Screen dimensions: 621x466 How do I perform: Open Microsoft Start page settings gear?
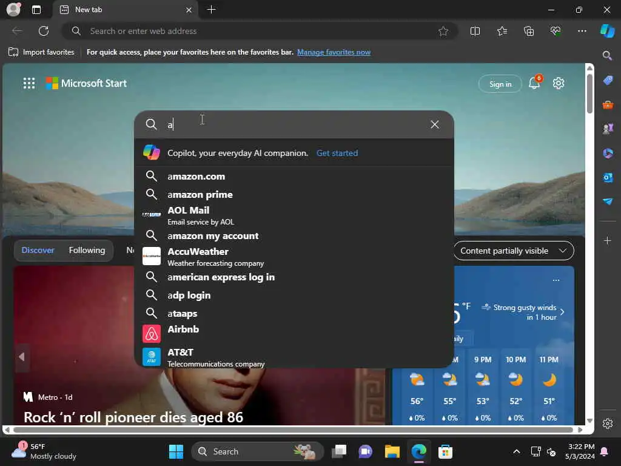pos(559,83)
